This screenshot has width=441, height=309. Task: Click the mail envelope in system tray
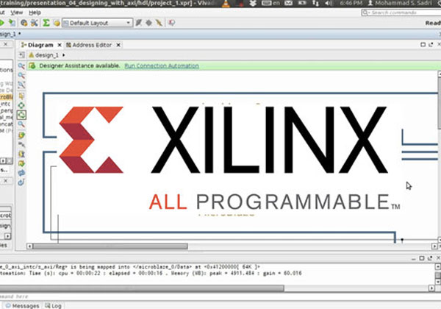(288, 4)
